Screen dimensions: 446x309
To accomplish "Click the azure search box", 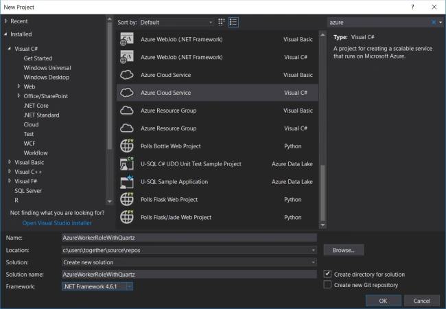I will click(x=379, y=22).
